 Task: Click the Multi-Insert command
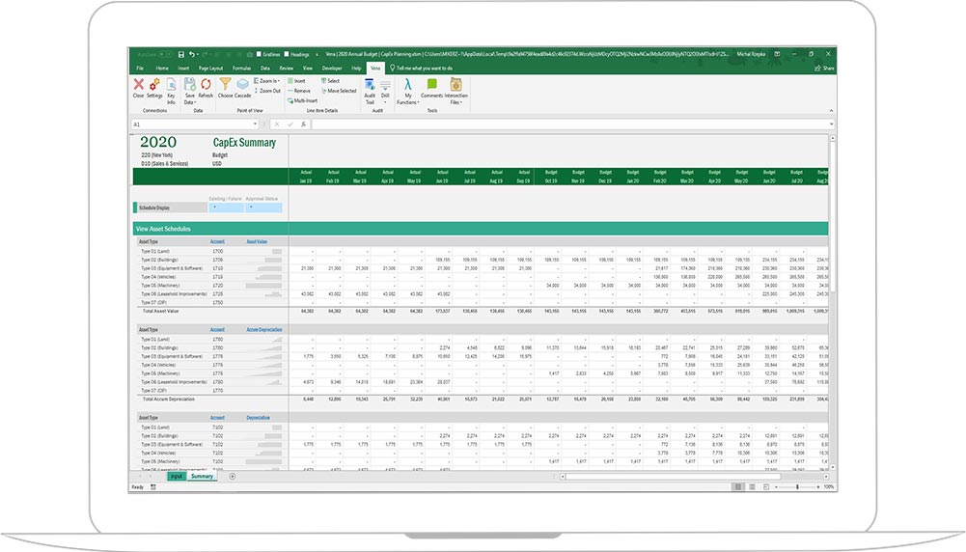[302, 100]
